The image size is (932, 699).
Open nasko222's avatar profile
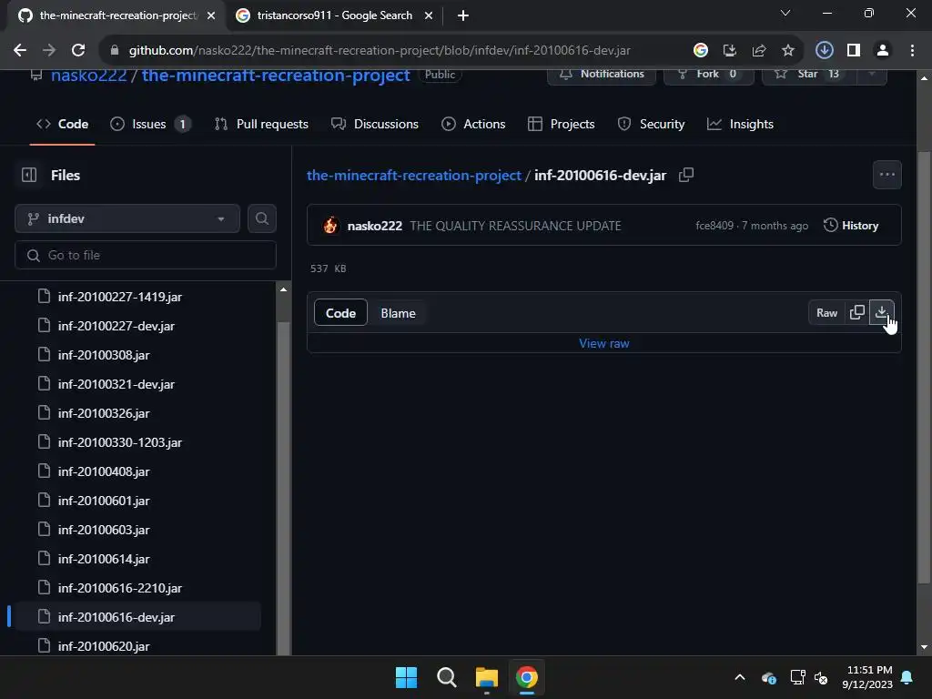coord(330,226)
